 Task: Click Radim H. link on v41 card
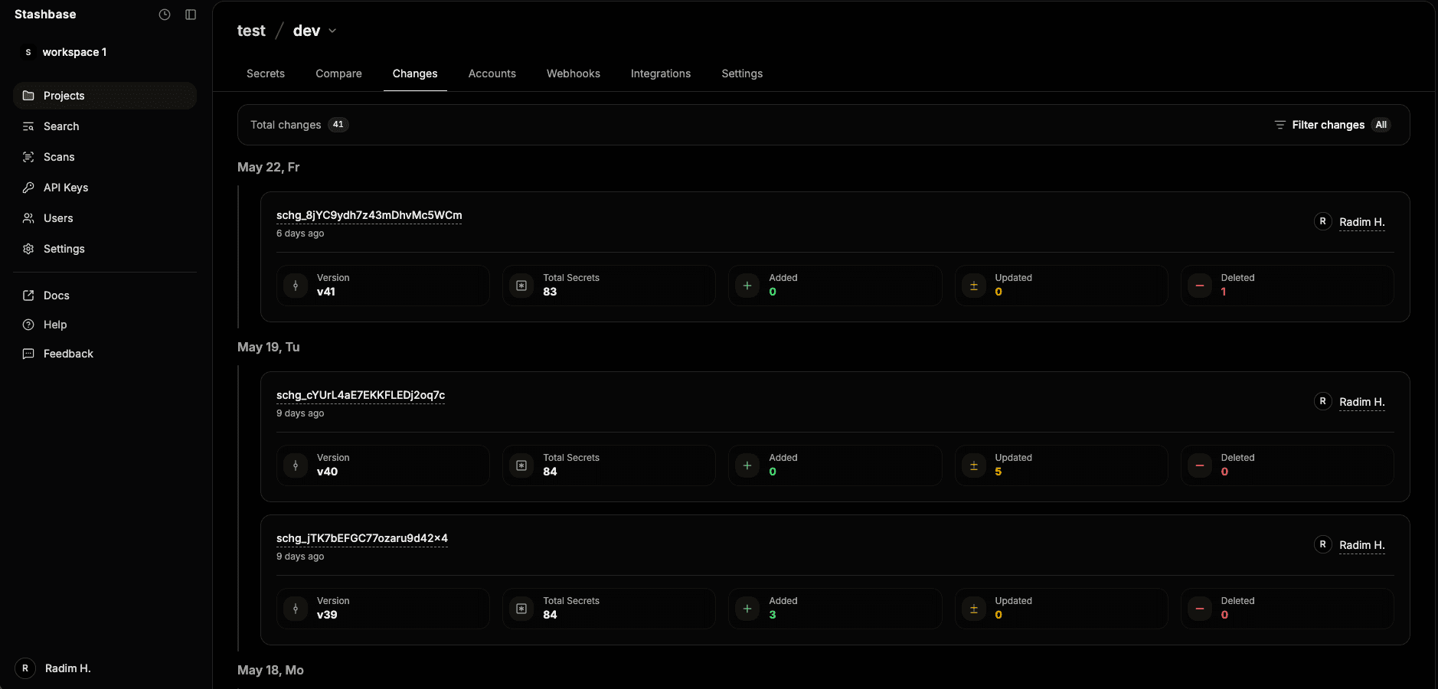1362,222
